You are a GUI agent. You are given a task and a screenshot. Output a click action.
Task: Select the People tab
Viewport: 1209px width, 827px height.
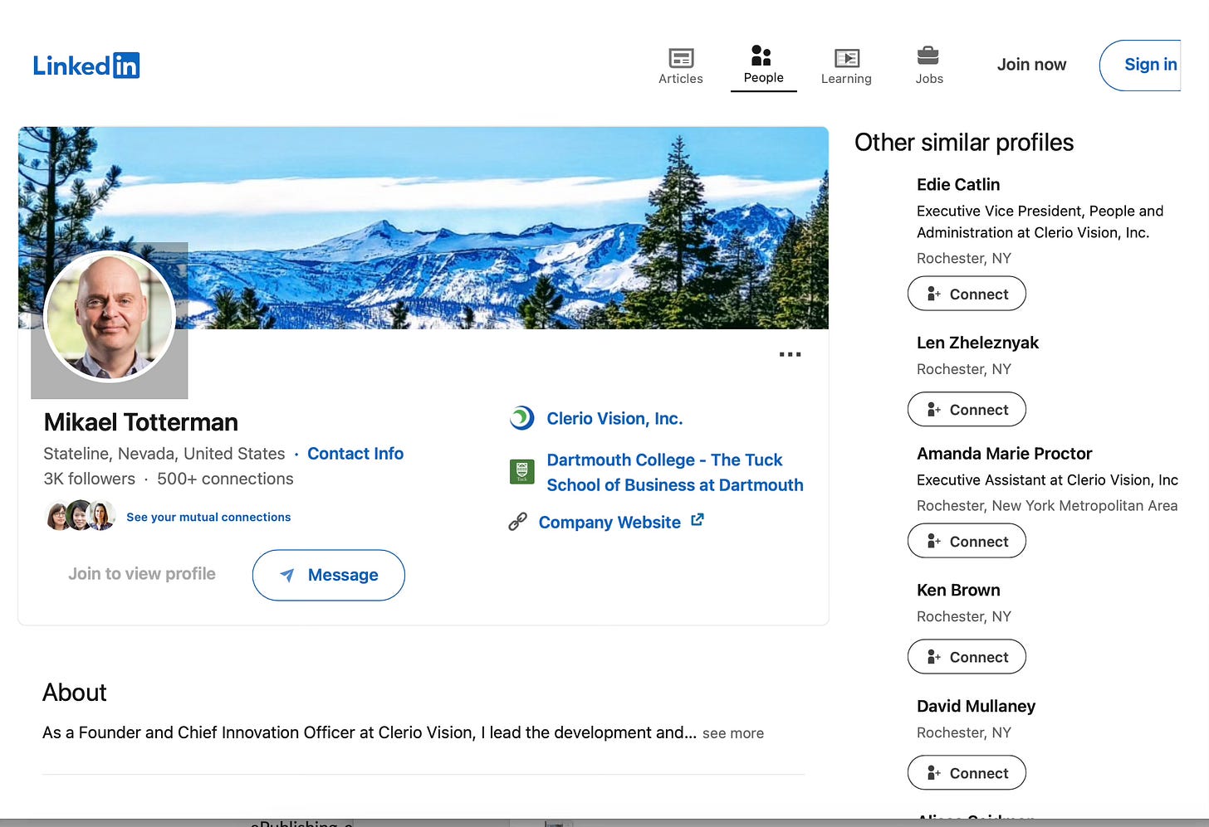click(x=763, y=66)
